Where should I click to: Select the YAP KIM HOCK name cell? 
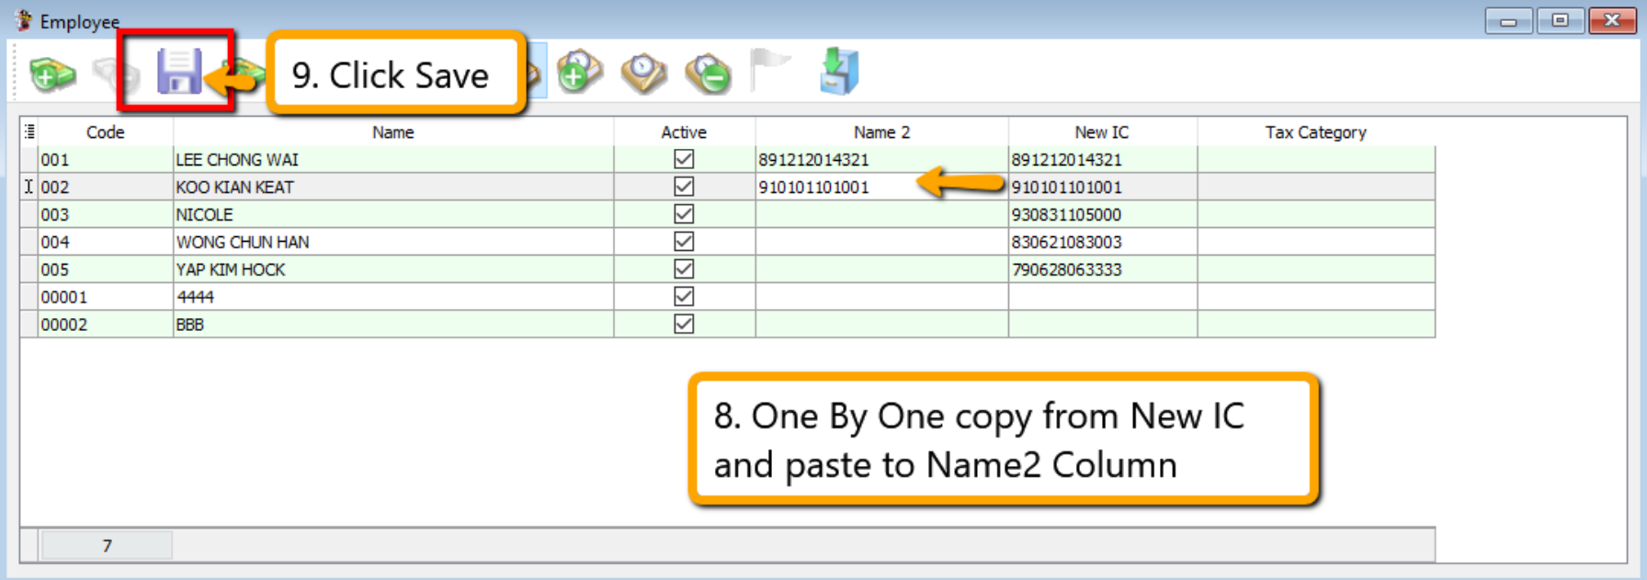click(x=392, y=269)
